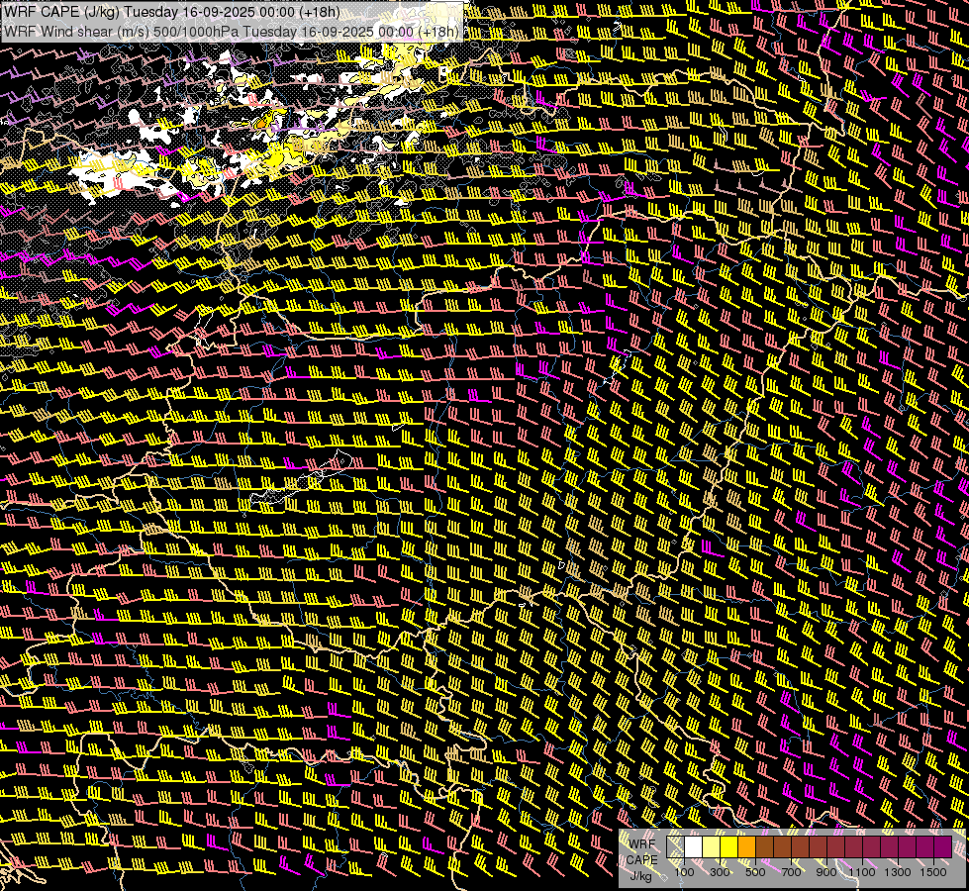This screenshot has height=891, width=969.
Task: Select the 900 legend scale label
Action: (x=826, y=872)
